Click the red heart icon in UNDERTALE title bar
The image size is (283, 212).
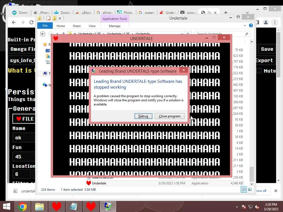click(x=56, y=38)
